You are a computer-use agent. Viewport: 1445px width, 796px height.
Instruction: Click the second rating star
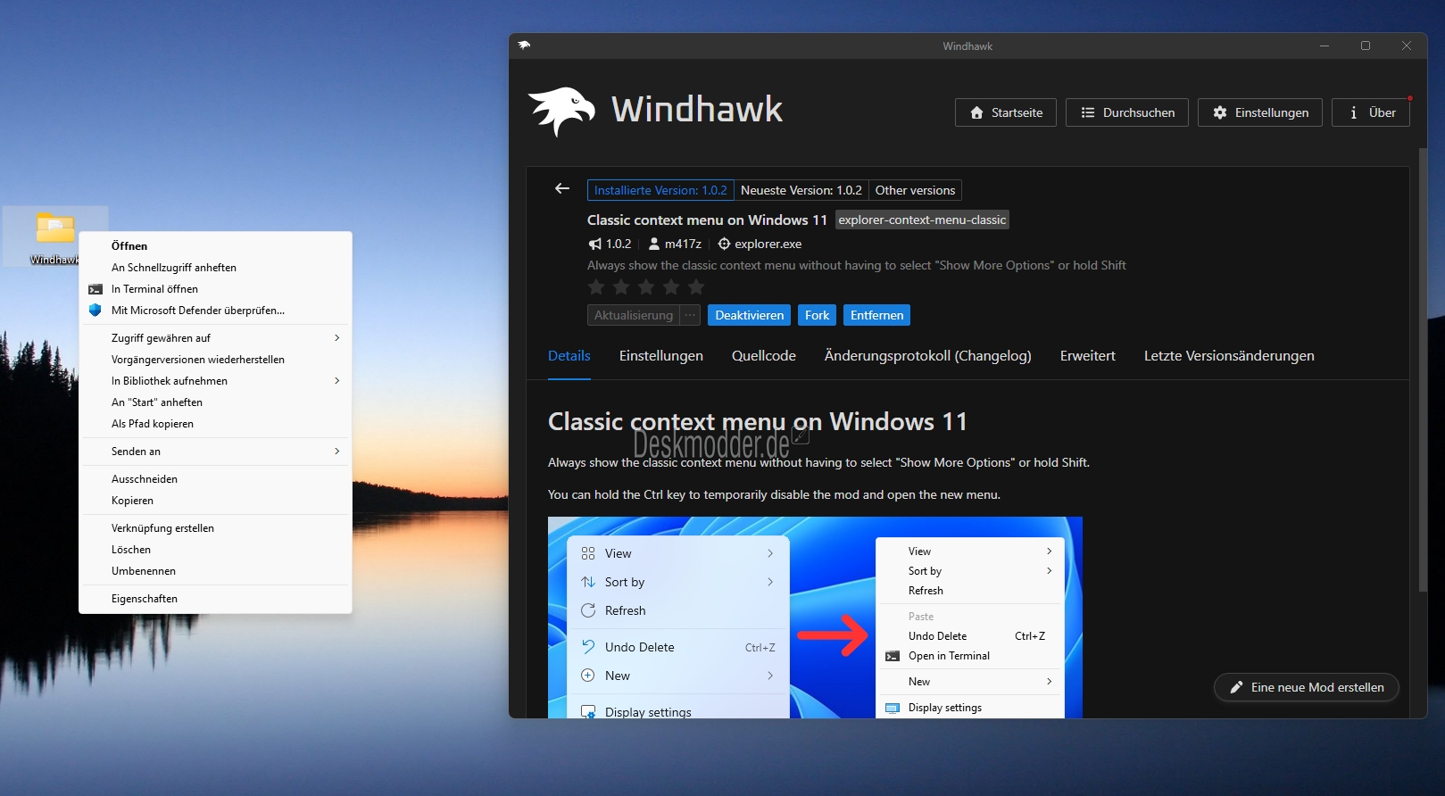pyautogui.click(x=621, y=286)
